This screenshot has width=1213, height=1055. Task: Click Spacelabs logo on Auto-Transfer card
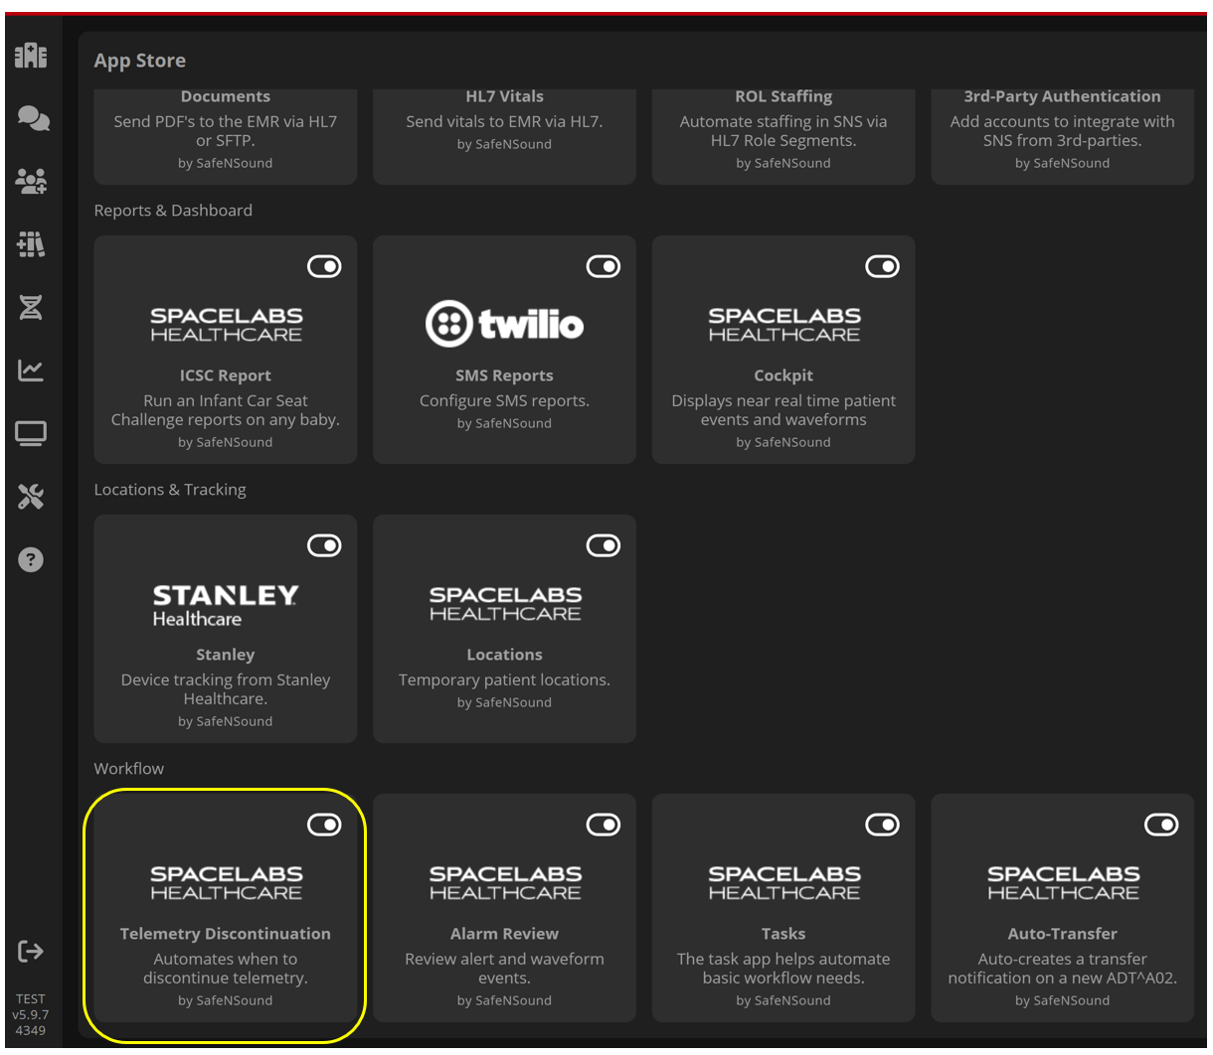pos(1063,883)
